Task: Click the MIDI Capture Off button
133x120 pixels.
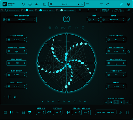Action: pos(106,112)
